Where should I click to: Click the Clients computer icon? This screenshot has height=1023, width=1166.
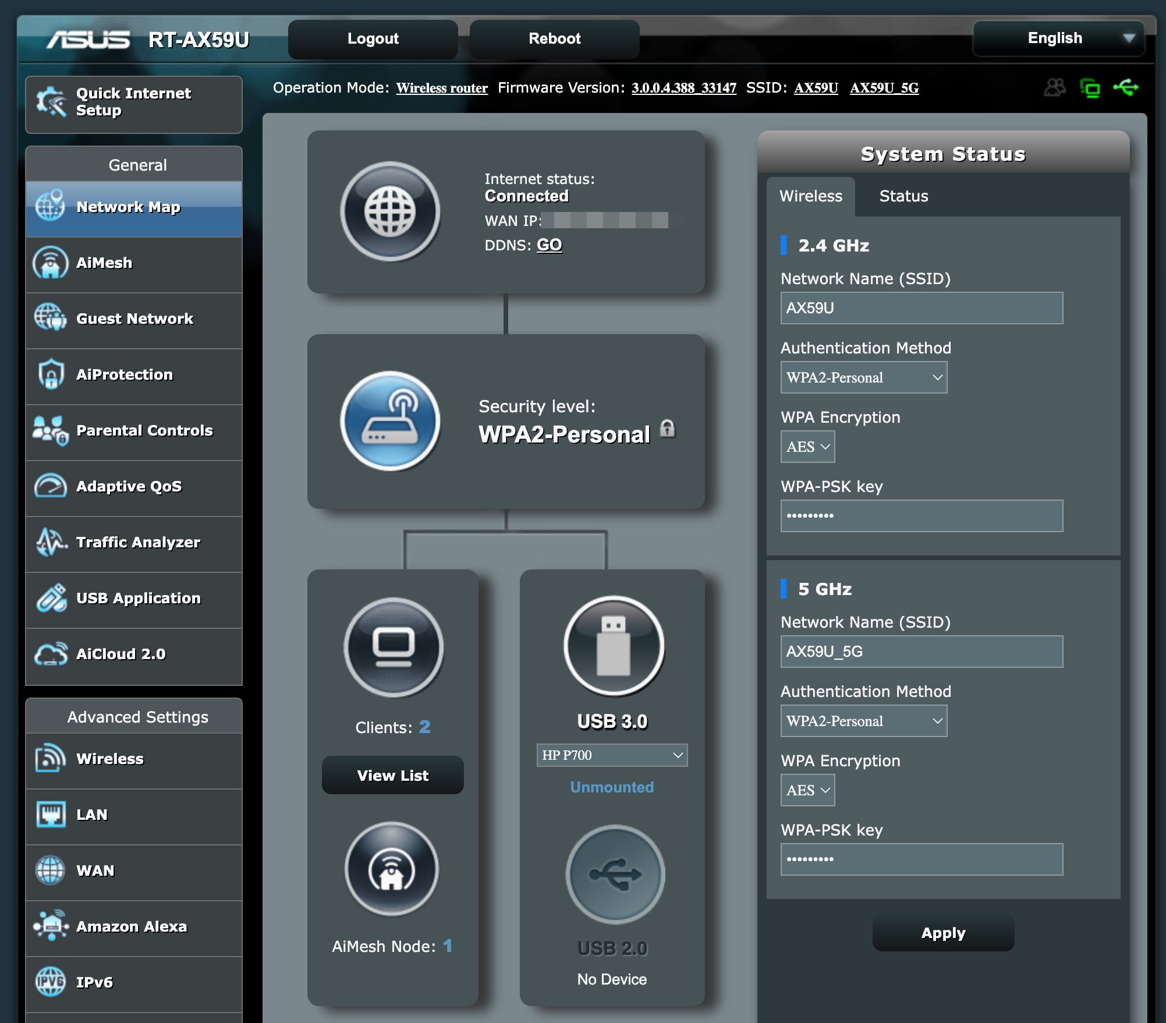coord(394,647)
